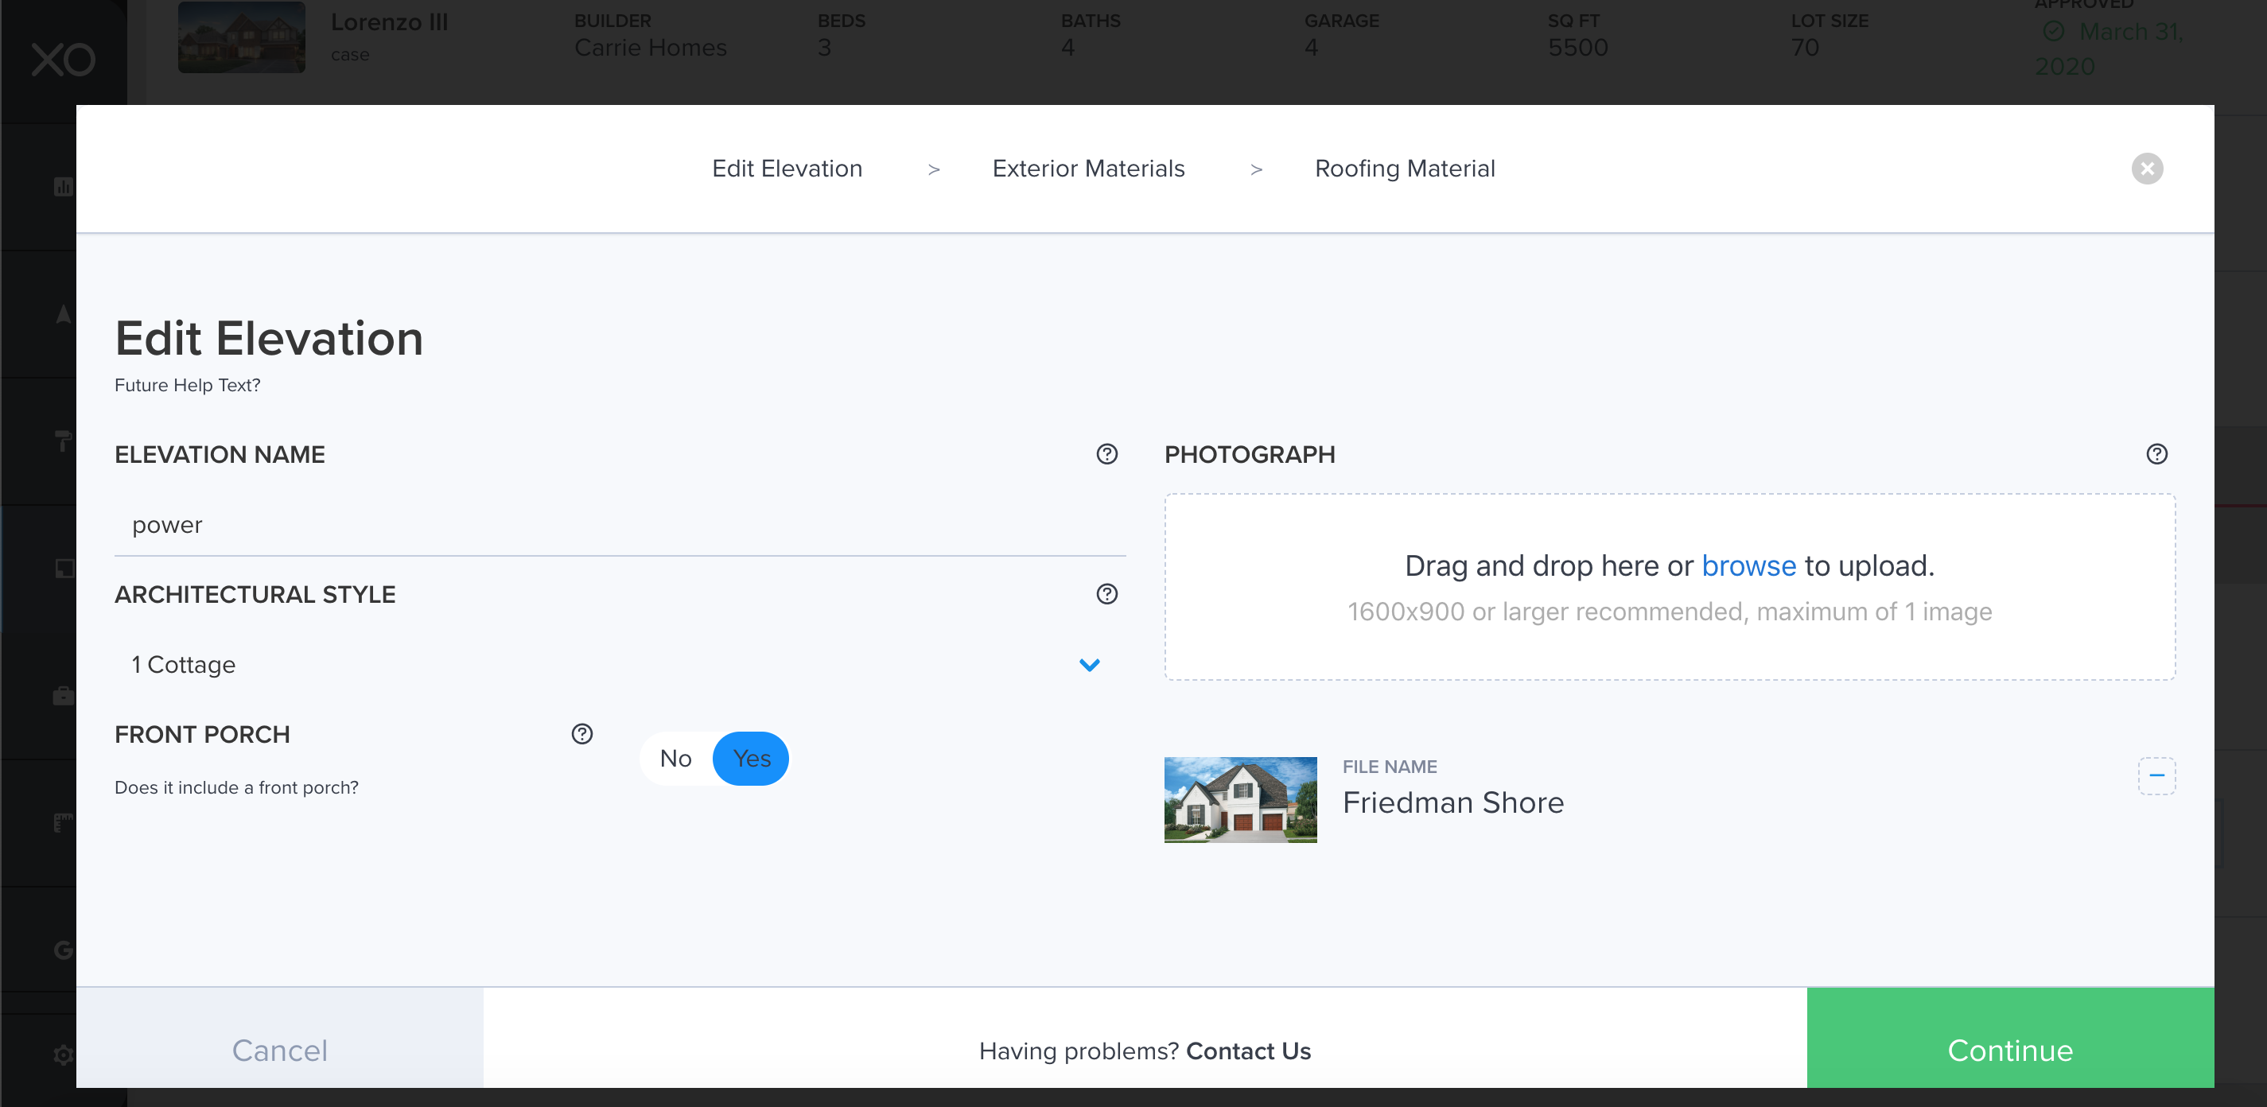Click the Architectural Style help icon
Image resolution: width=2267 pixels, height=1107 pixels.
click(1106, 594)
